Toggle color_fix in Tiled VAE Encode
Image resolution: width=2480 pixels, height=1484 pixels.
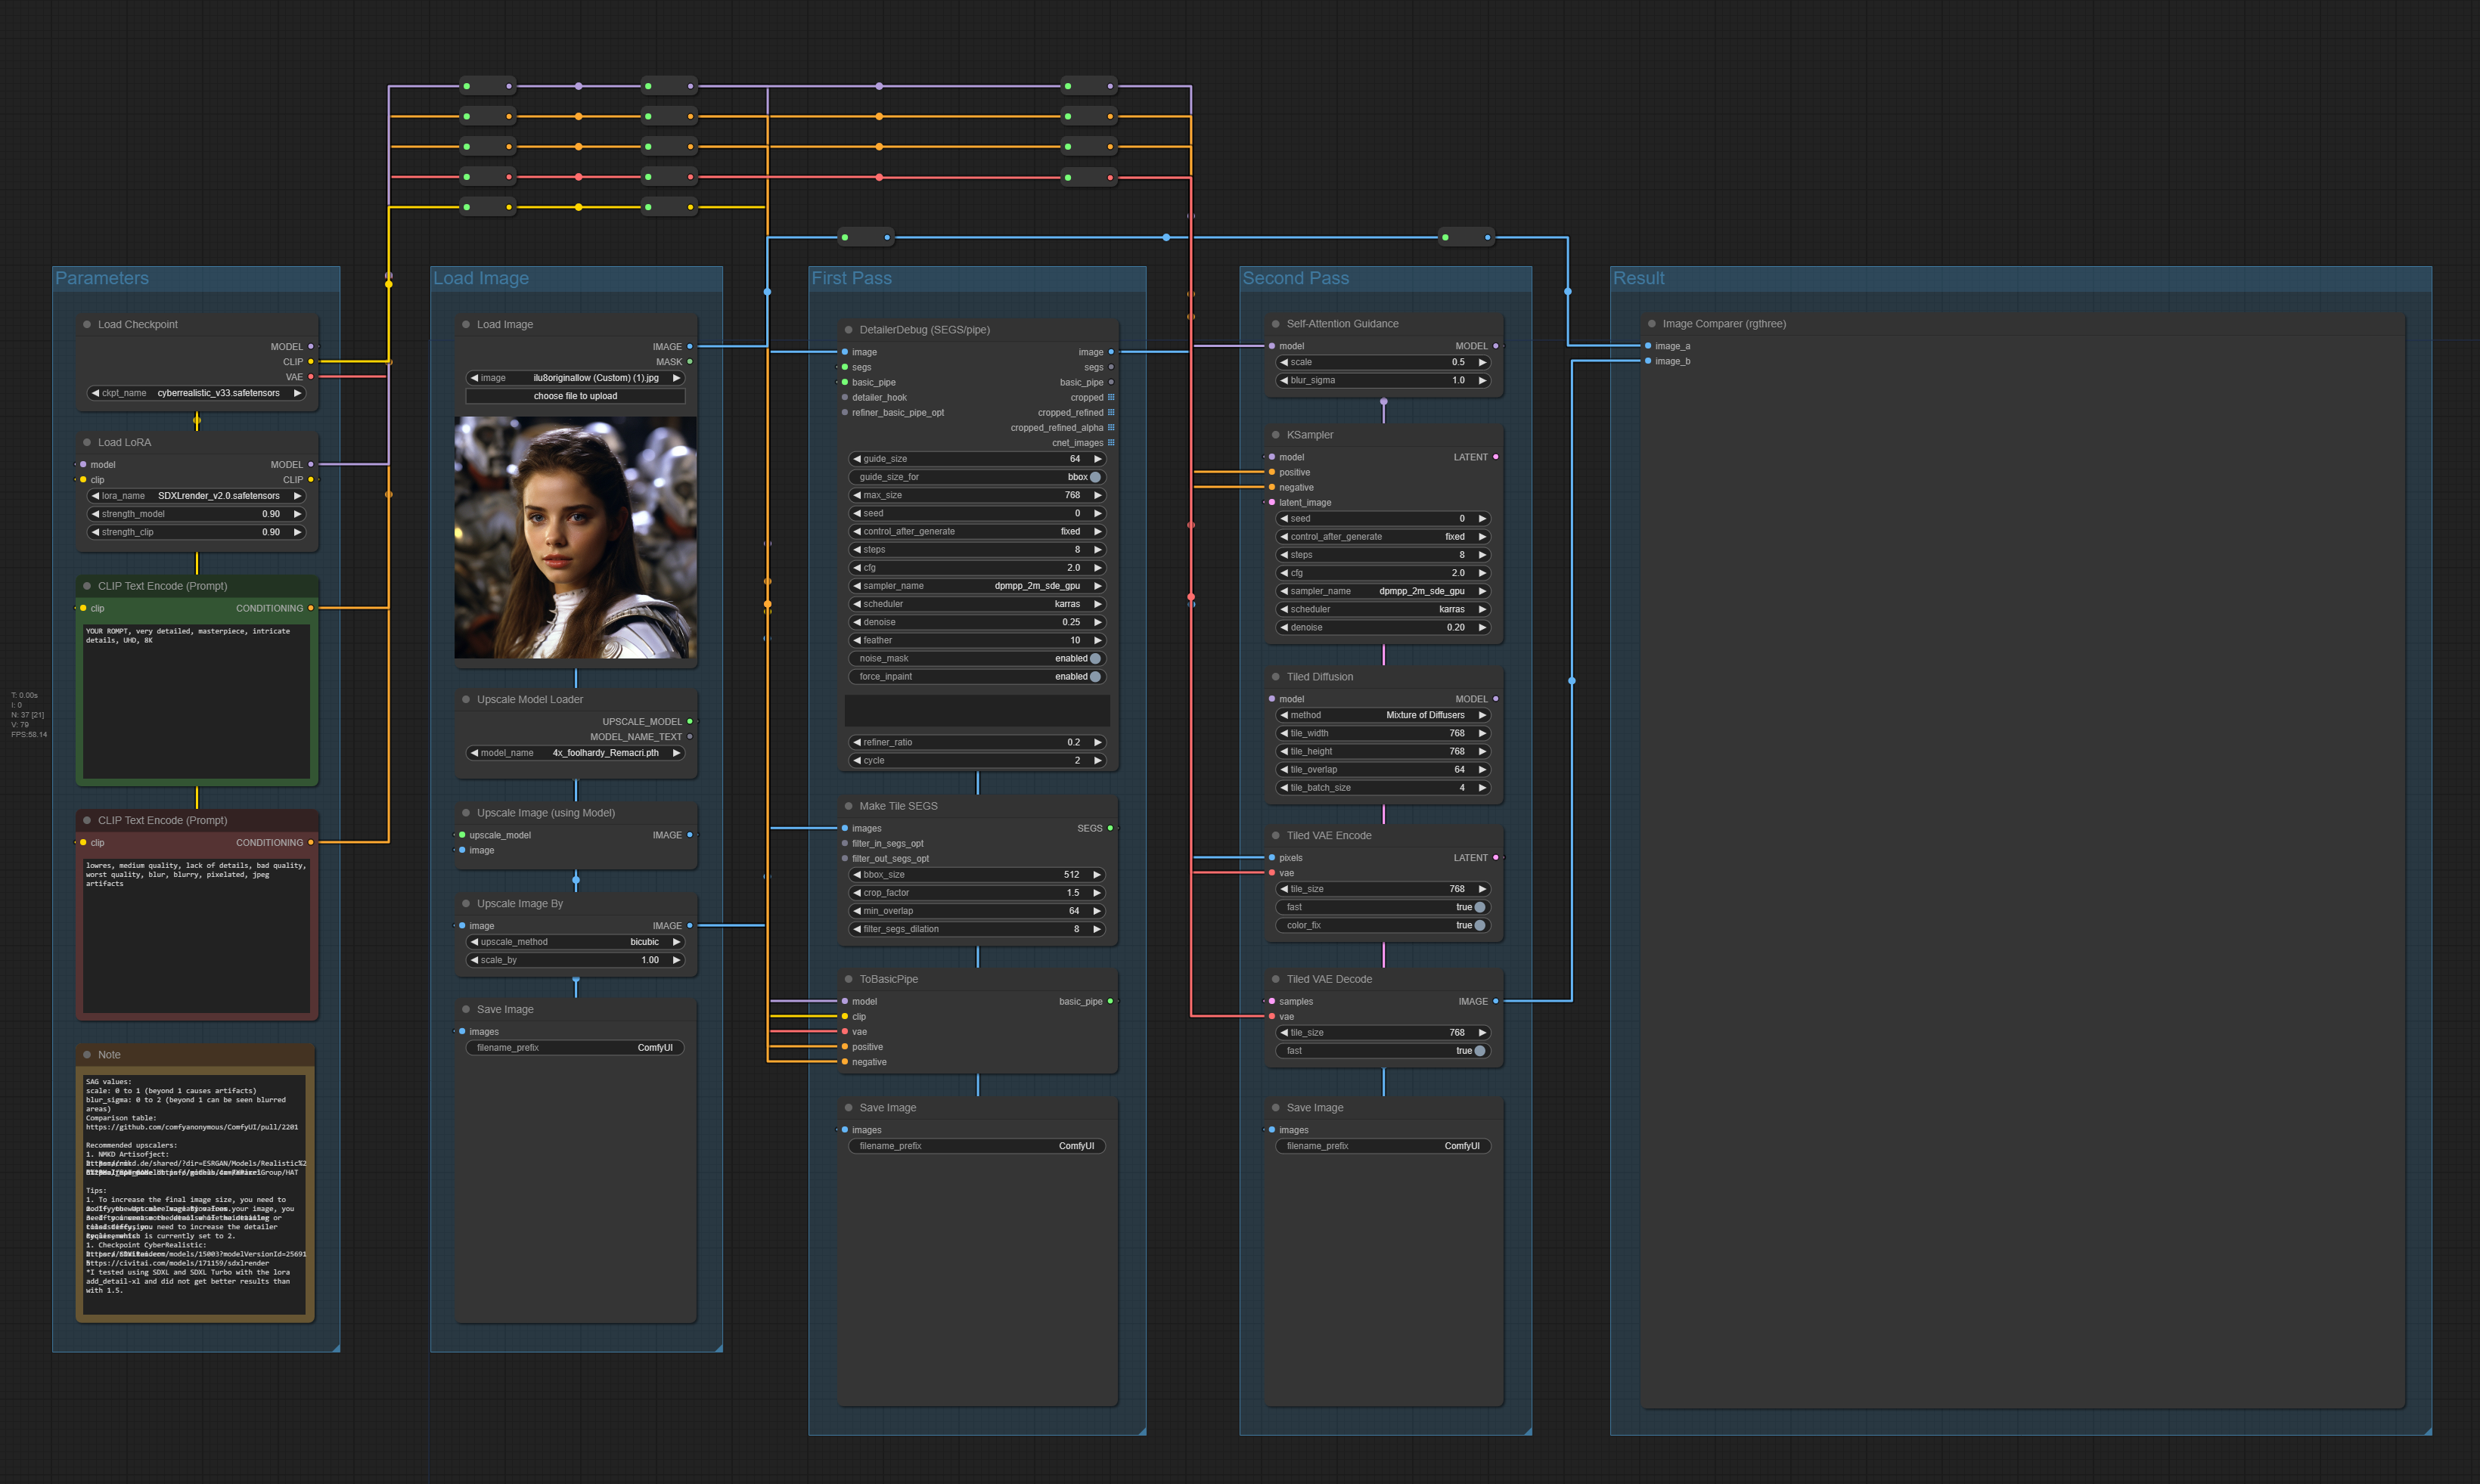(1479, 926)
